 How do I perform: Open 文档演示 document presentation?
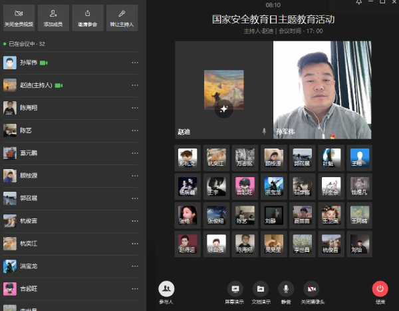pos(261,292)
